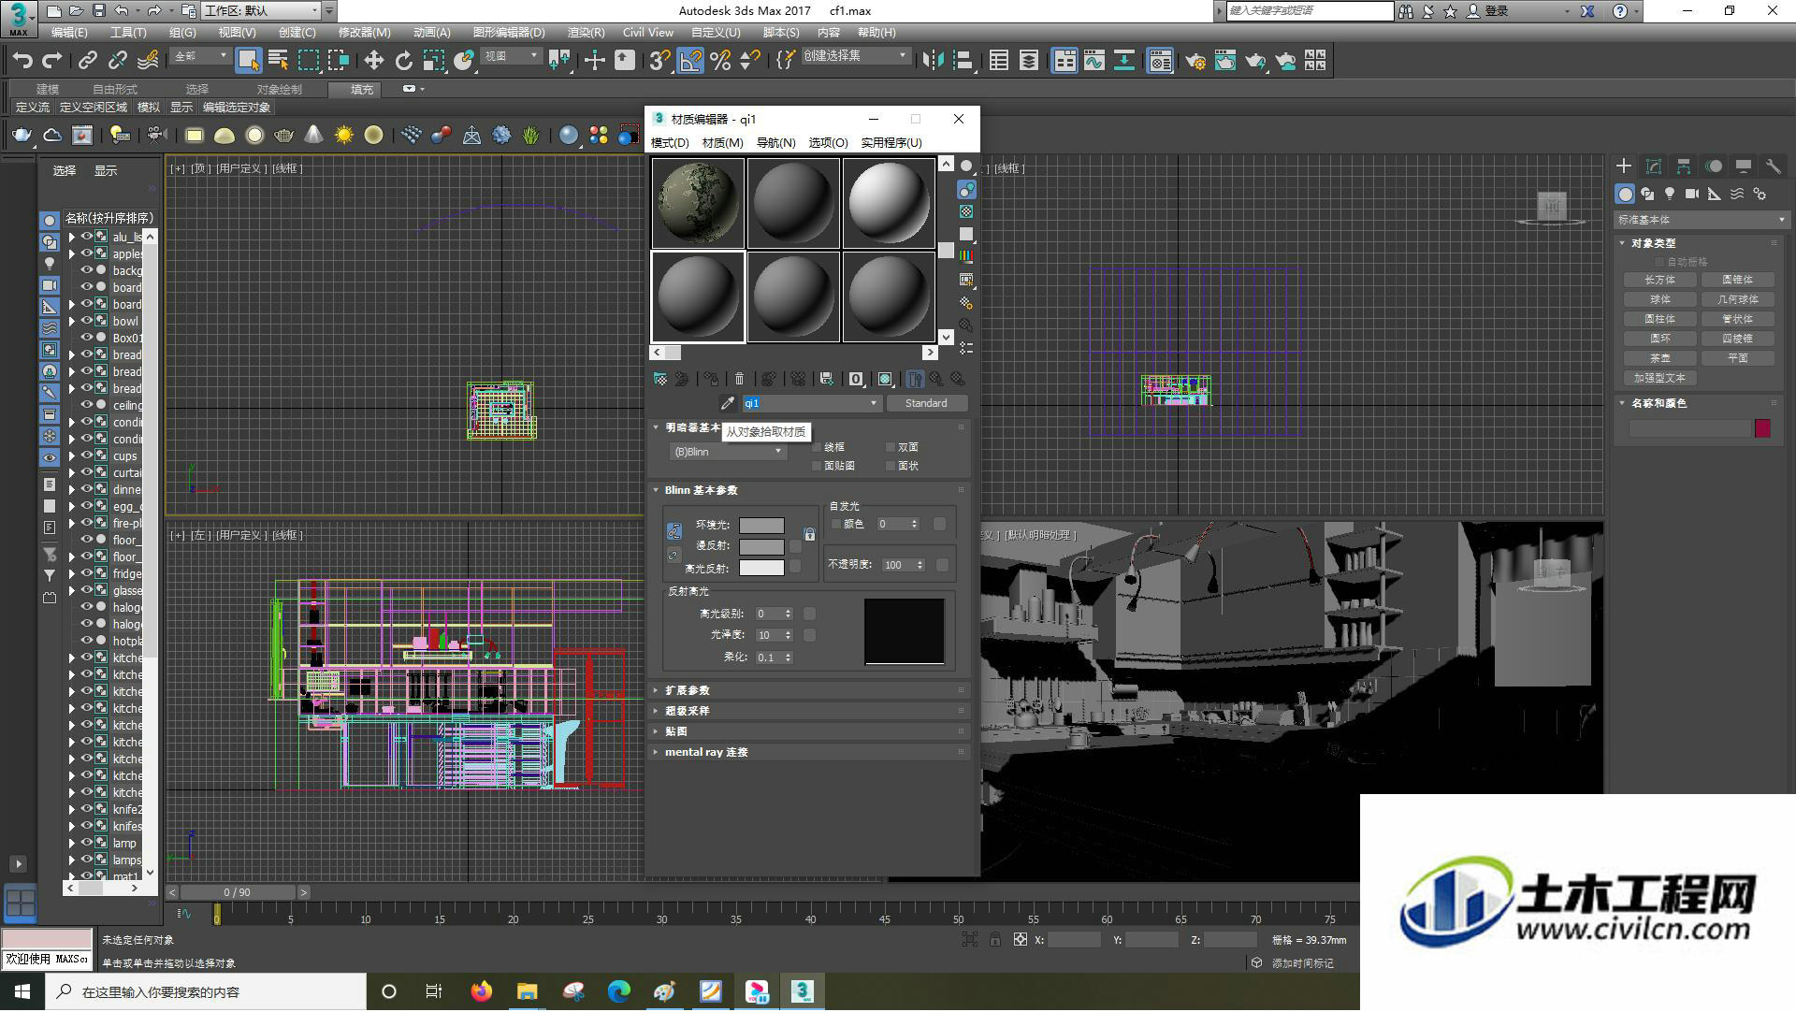Activate the Bind to Space Warp tool
Viewport: 1796px width, 1012px height.
(148, 61)
